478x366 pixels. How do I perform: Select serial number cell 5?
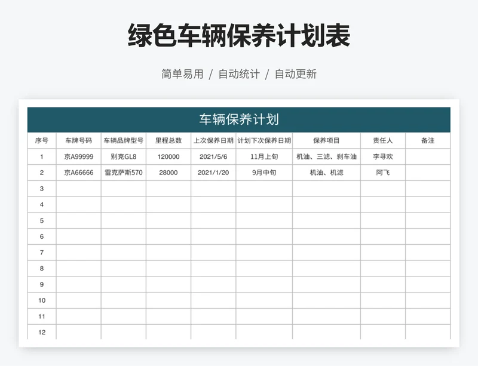coord(42,221)
